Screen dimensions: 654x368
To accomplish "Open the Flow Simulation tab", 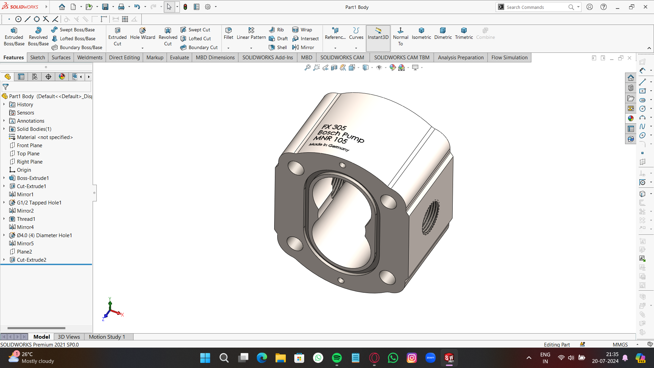I will pos(509,57).
